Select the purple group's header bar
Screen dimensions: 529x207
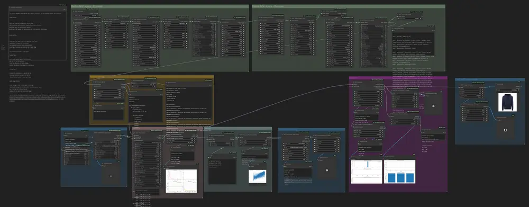(398, 78)
